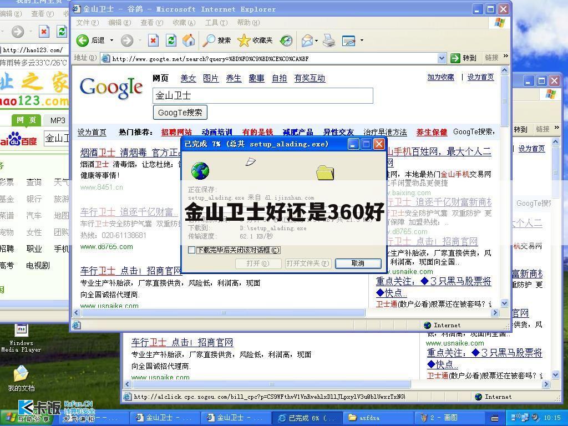Click the GoogTe搜索 button
Viewport: 568px width, 426px height.
[x=180, y=113]
